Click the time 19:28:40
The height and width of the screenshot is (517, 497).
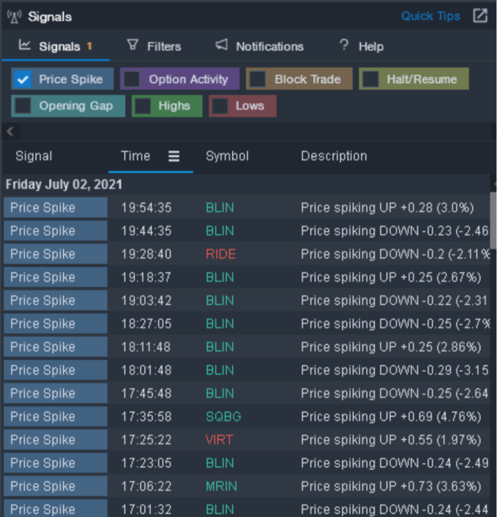[146, 254]
